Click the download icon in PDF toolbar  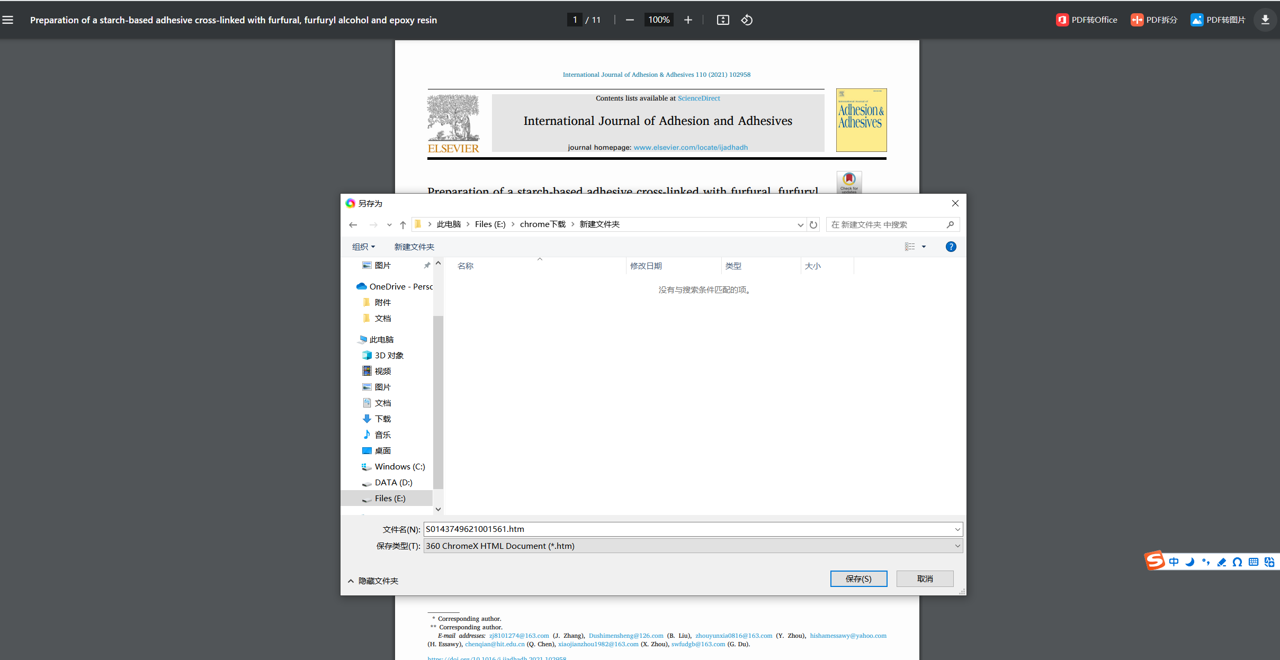1265,20
